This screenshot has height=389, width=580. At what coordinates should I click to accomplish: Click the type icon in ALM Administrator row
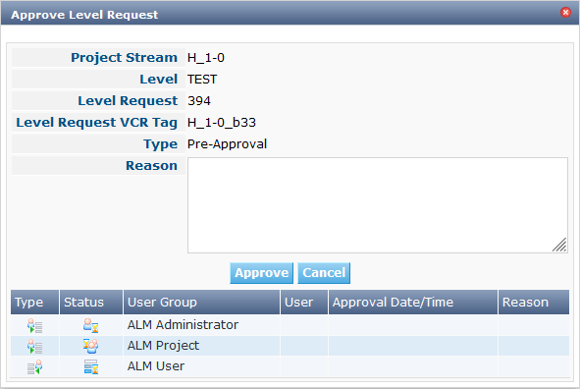point(34,326)
